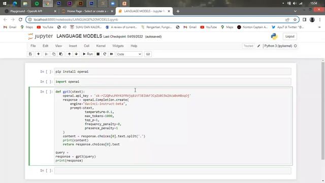325x183 pixels.
Task: Reload the current page
Action: click(x=20, y=19)
